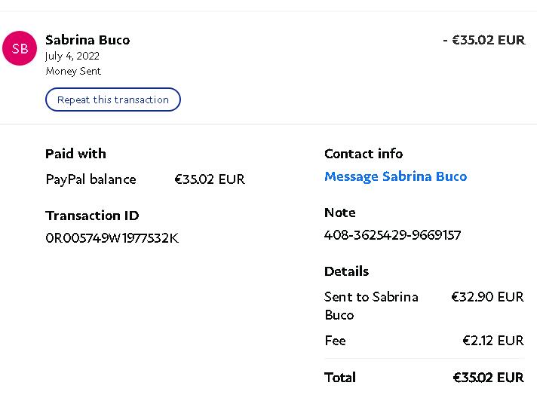Image resolution: width=546 pixels, height=407 pixels.
Task: Select transaction ID 0R005749W1977532K
Action: coord(112,238)
